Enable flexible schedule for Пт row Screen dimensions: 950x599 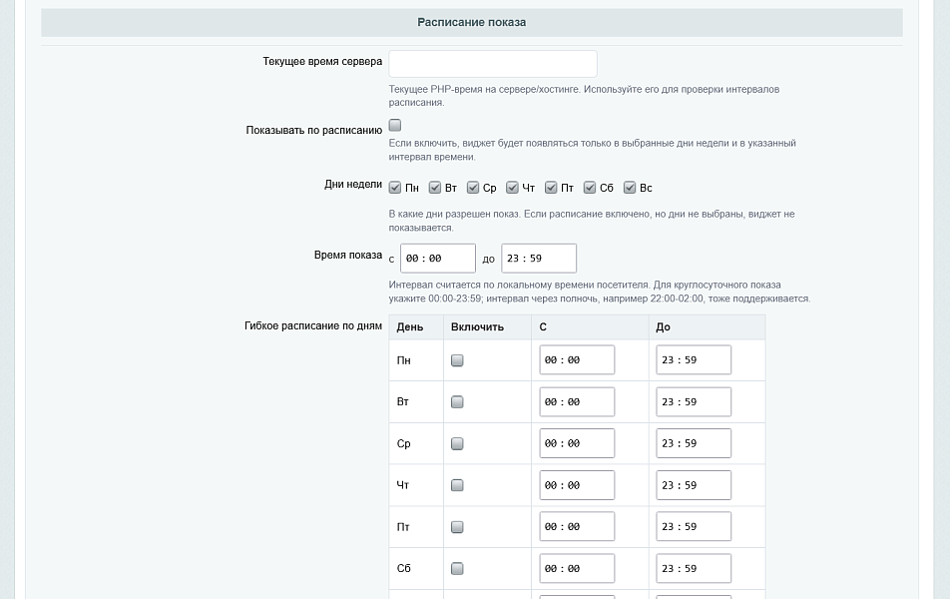coord(457,527)
